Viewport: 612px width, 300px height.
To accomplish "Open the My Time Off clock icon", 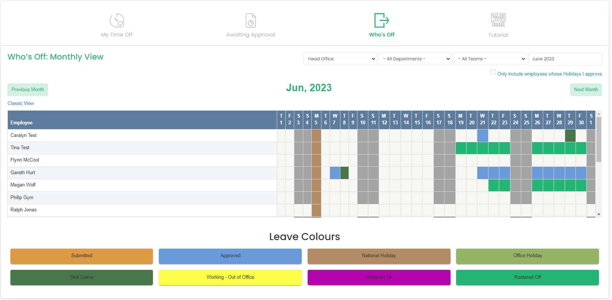I will click(x=117, y=20).
